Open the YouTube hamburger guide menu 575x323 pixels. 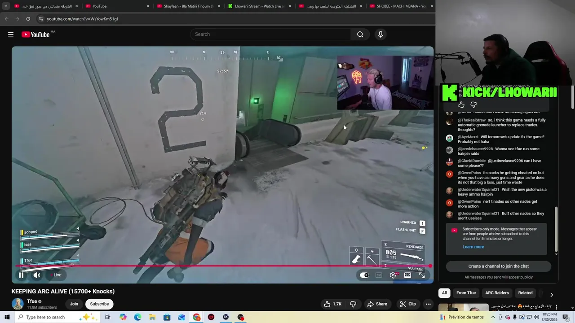11,35
